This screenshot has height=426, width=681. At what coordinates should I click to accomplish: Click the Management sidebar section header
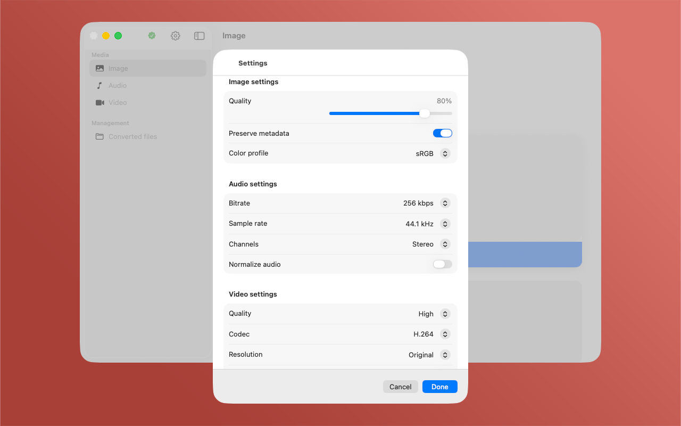pos(110,123)
